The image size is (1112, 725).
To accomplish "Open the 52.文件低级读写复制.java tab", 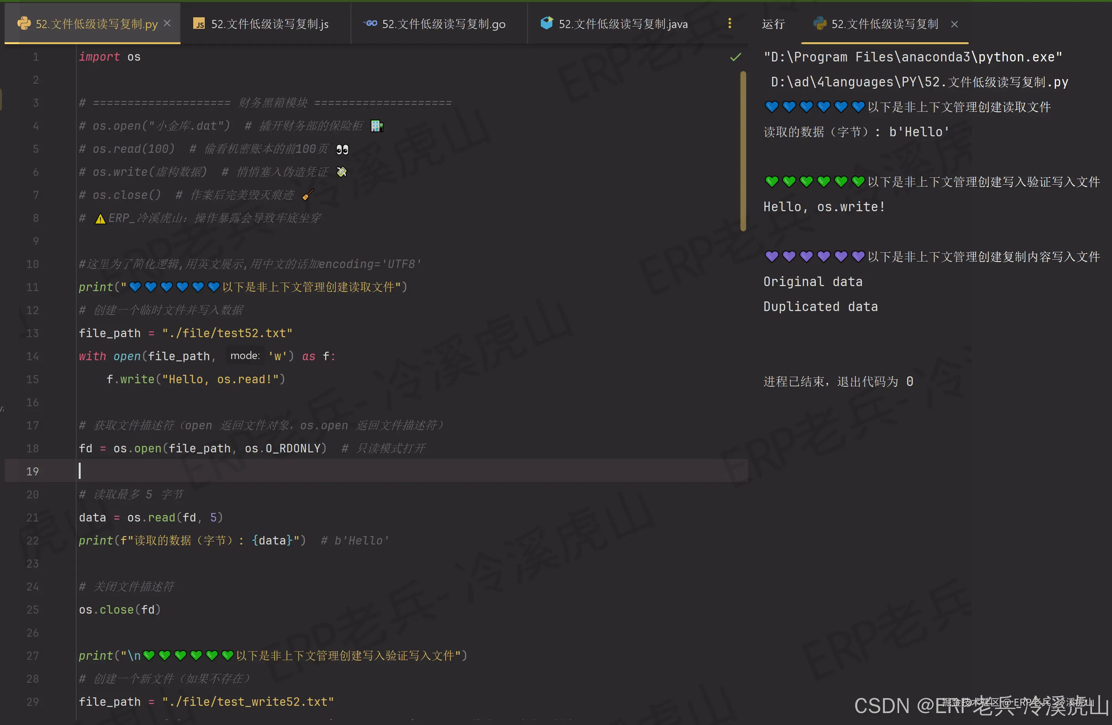I will 623,24.
